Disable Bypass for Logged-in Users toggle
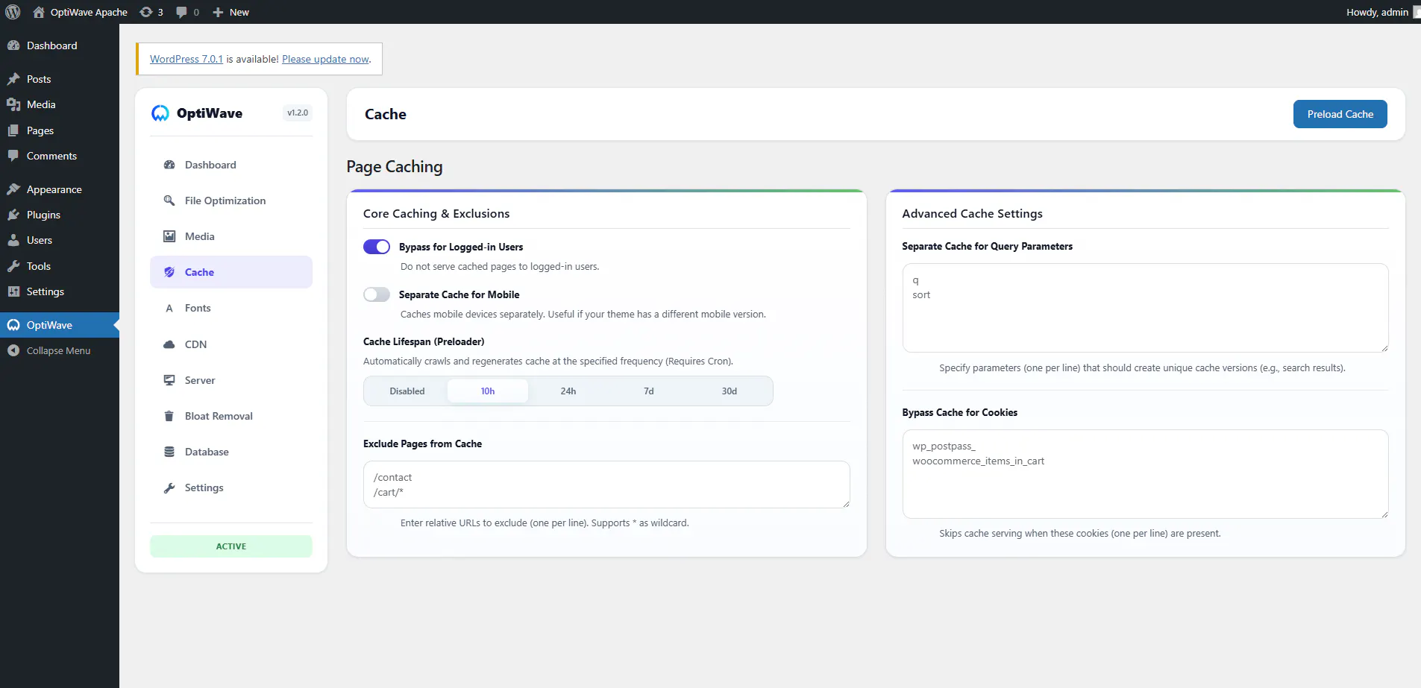 pyautogui.click(x=377, y=247)
